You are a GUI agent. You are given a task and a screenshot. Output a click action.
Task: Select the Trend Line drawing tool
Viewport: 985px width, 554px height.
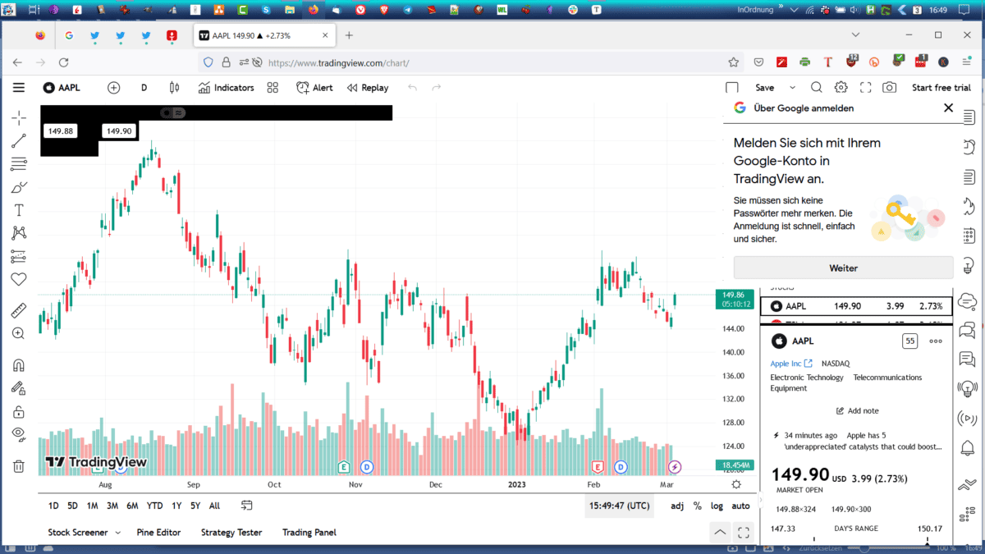(18, 140)
